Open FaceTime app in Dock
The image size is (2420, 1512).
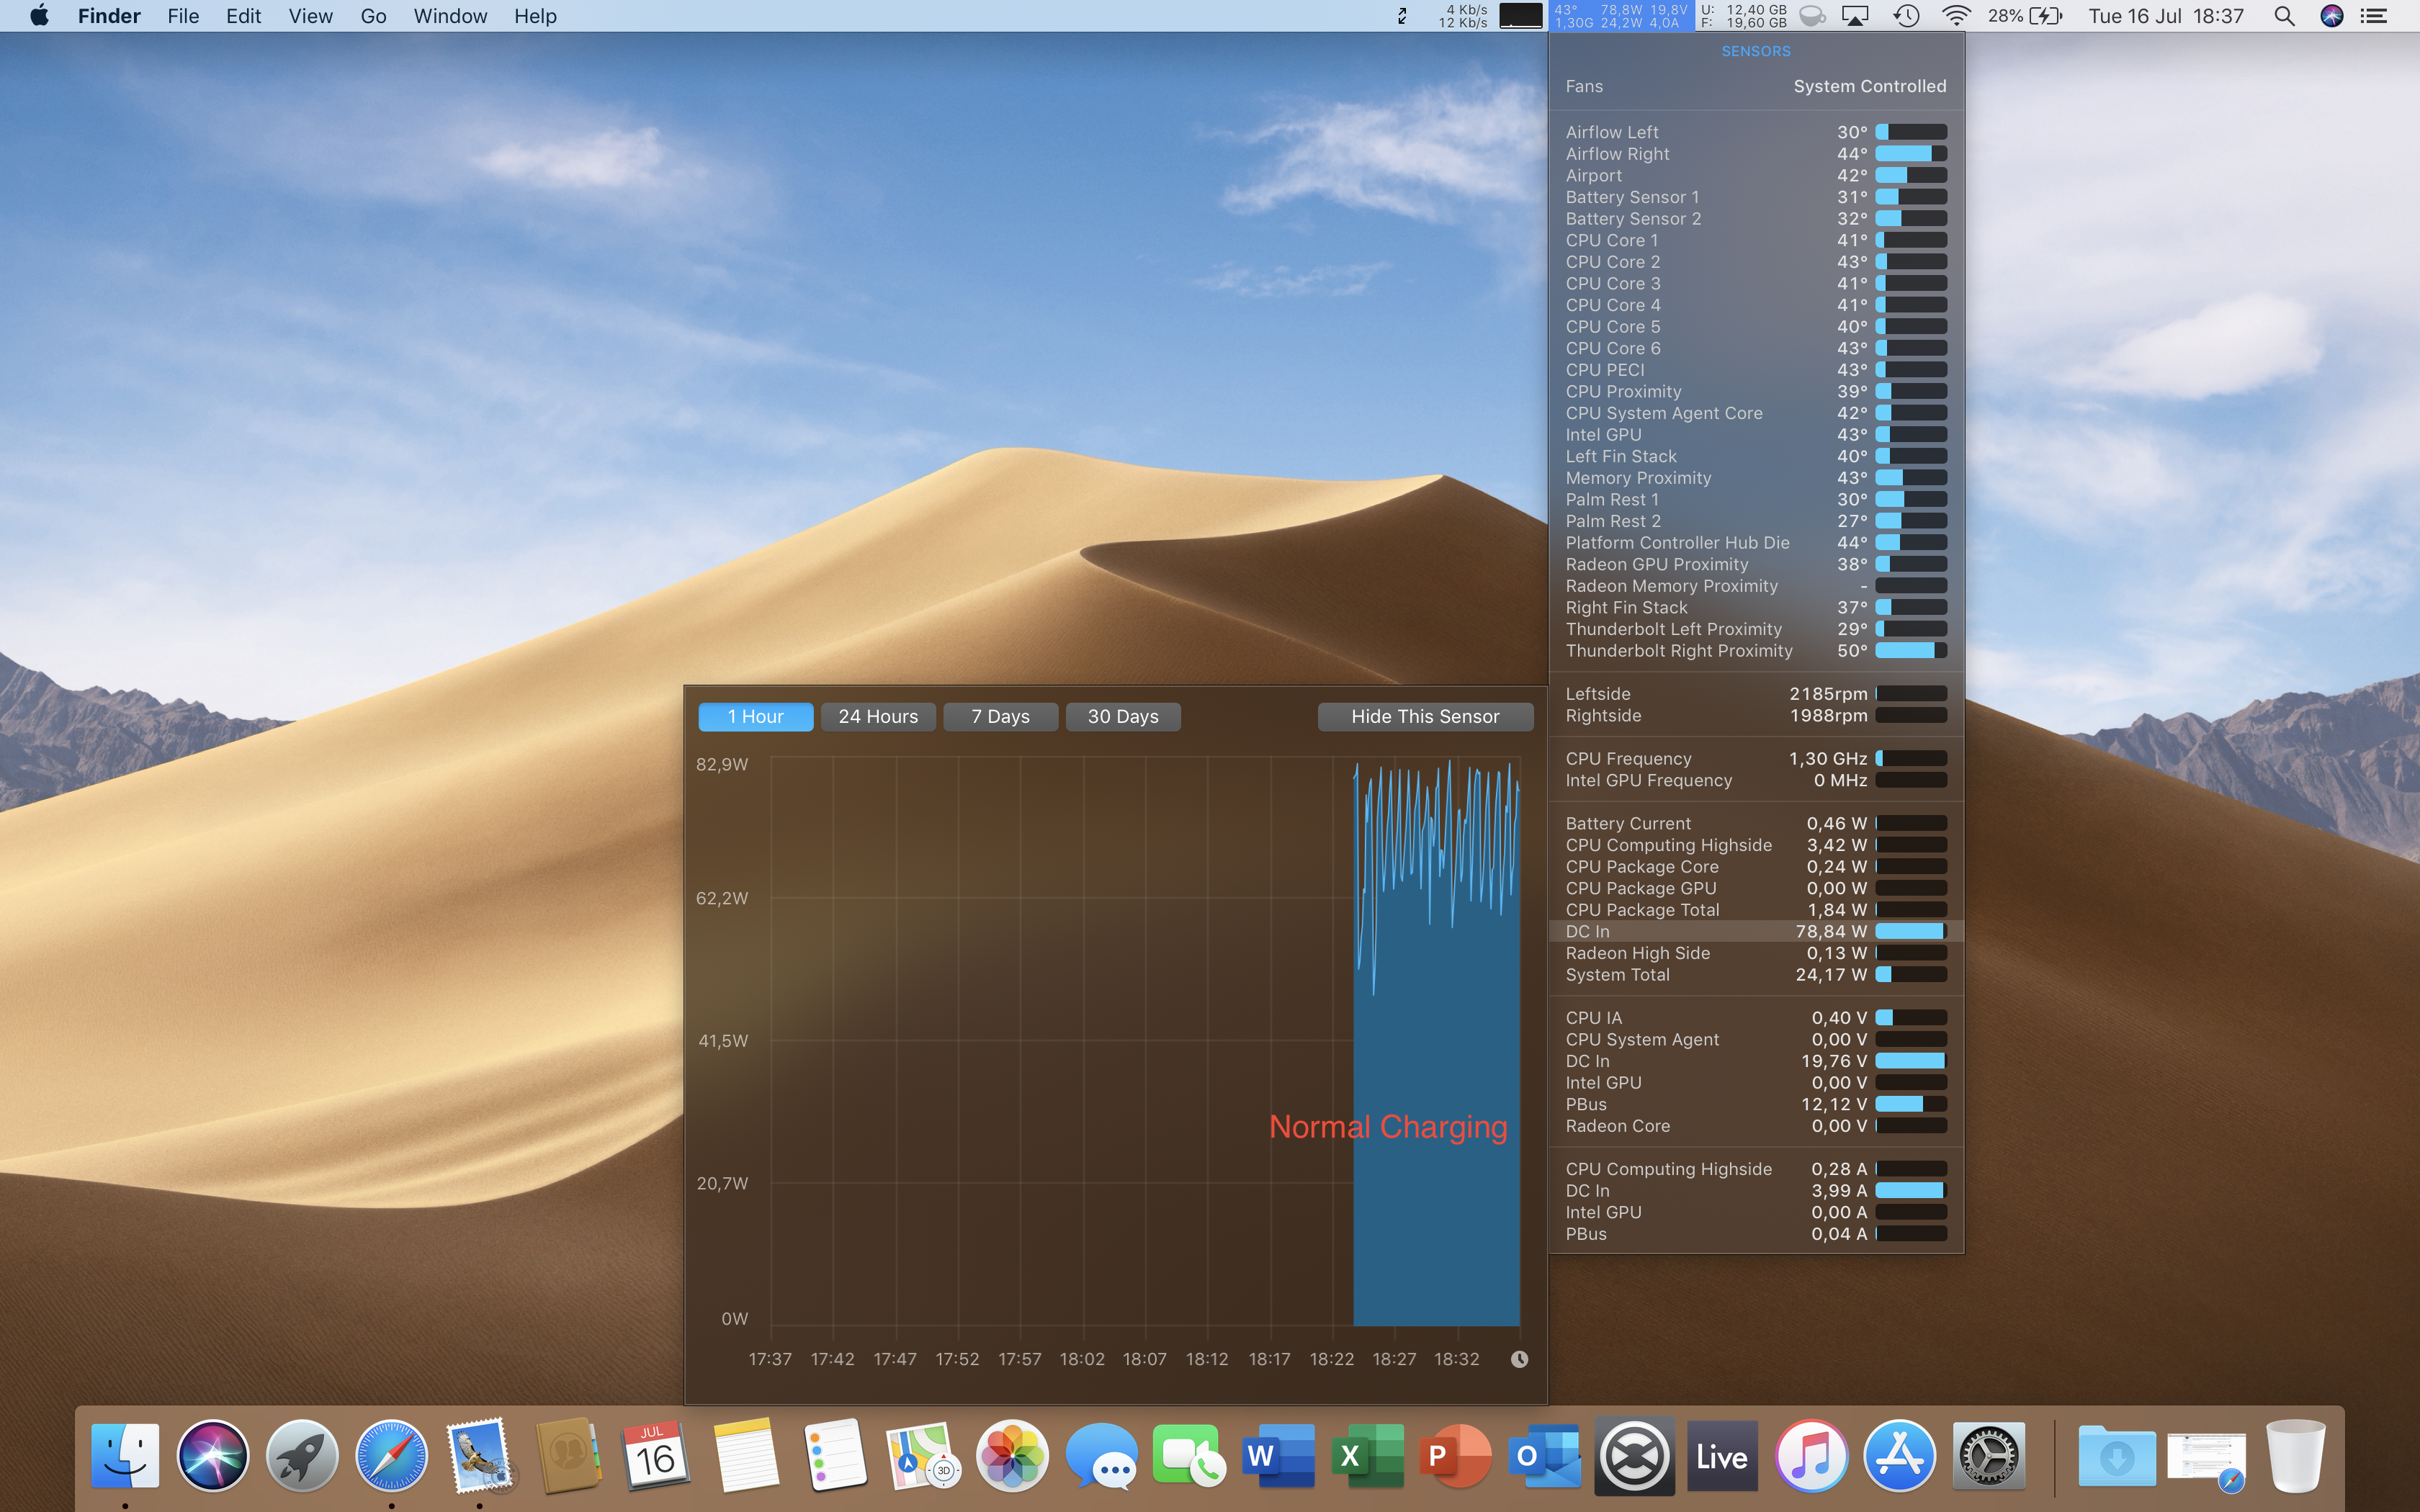pyautogui.click(x=1189, y=1455)
